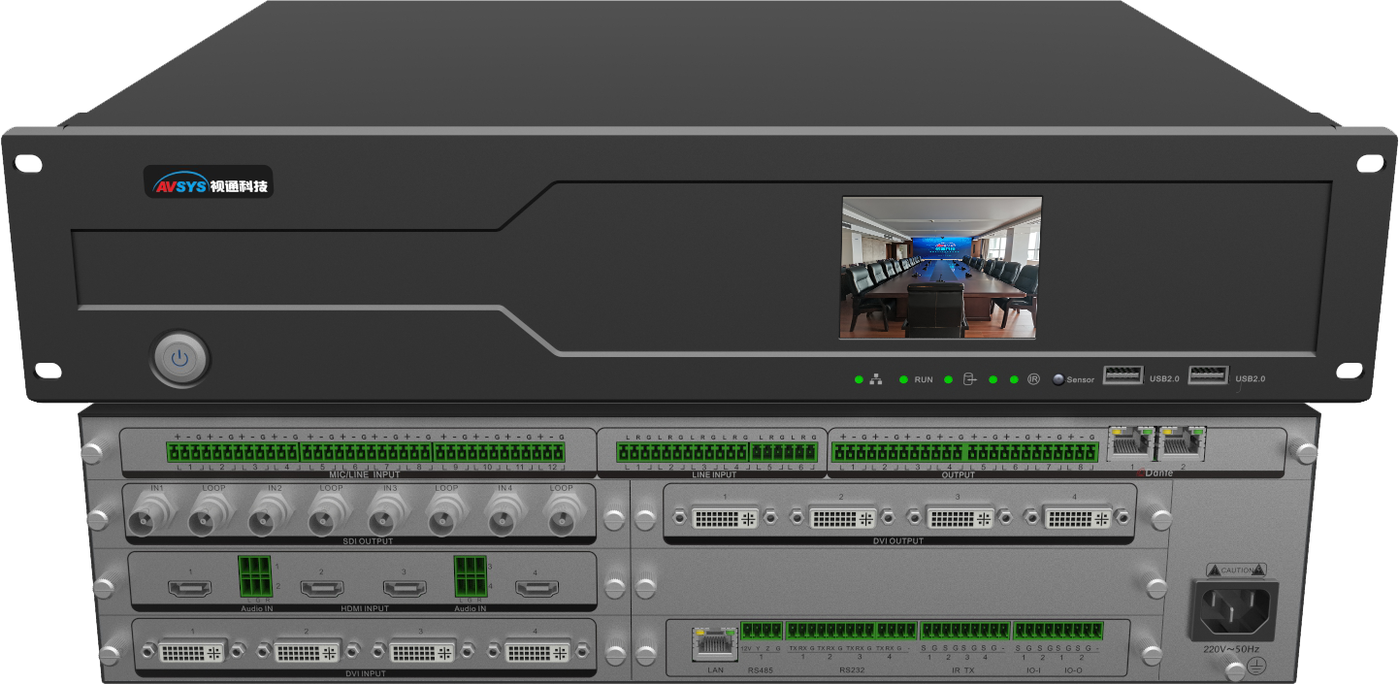This screenshot has height=684, width=1399.
Task: Click the RS232 terminal block
Action: tap(851, 631)
